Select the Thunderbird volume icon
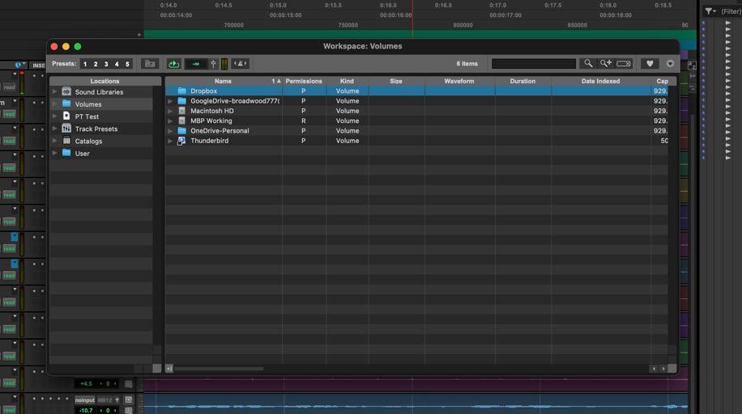Image resolution: width=742 pixels, height=414 pixels. click(181, 141)
